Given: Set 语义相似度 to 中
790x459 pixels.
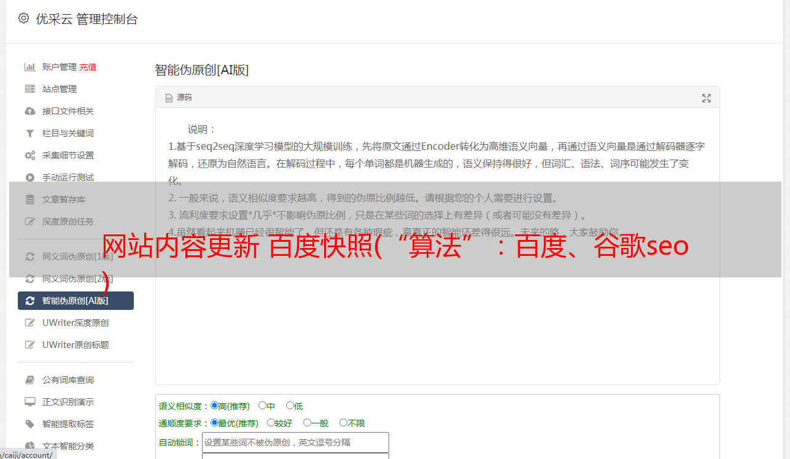Looking at the screenshot, I should [262, 406].
